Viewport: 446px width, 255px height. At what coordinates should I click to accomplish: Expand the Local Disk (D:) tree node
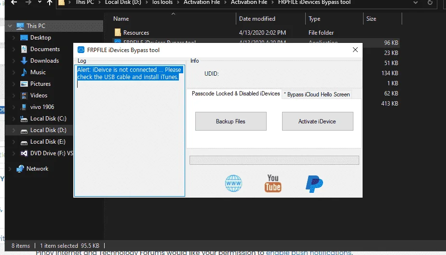pos(14,130)
